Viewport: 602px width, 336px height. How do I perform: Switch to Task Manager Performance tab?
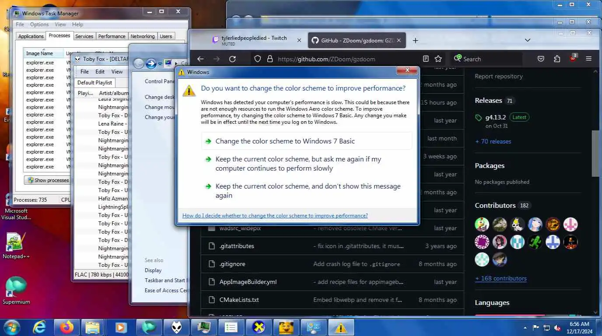point(112,36)
